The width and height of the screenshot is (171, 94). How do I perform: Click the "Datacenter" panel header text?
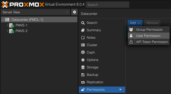point(89,14)
